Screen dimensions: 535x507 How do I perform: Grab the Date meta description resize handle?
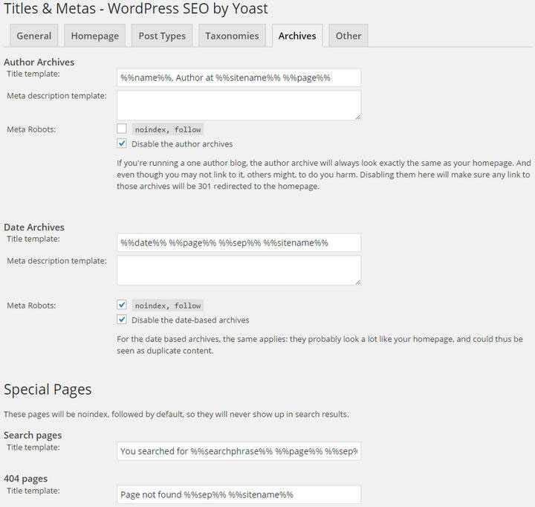pyautogui.click(x=357, y=281)
